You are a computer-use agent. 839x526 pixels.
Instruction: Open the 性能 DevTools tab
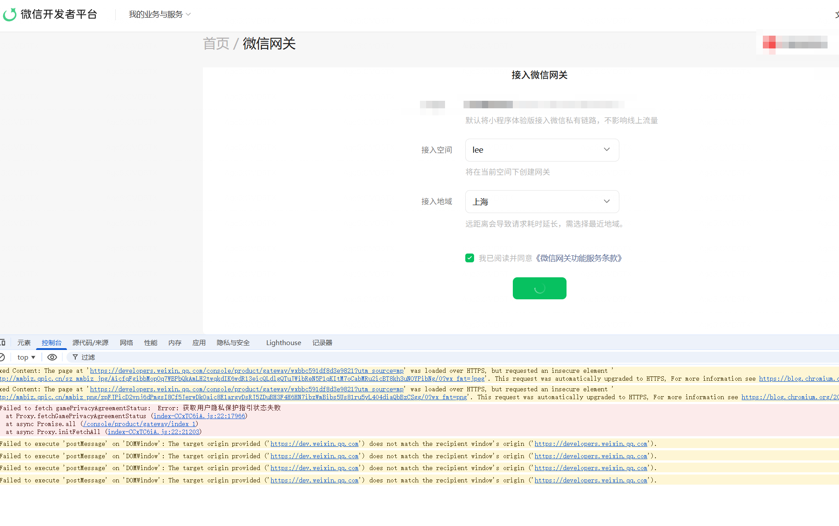151,343
